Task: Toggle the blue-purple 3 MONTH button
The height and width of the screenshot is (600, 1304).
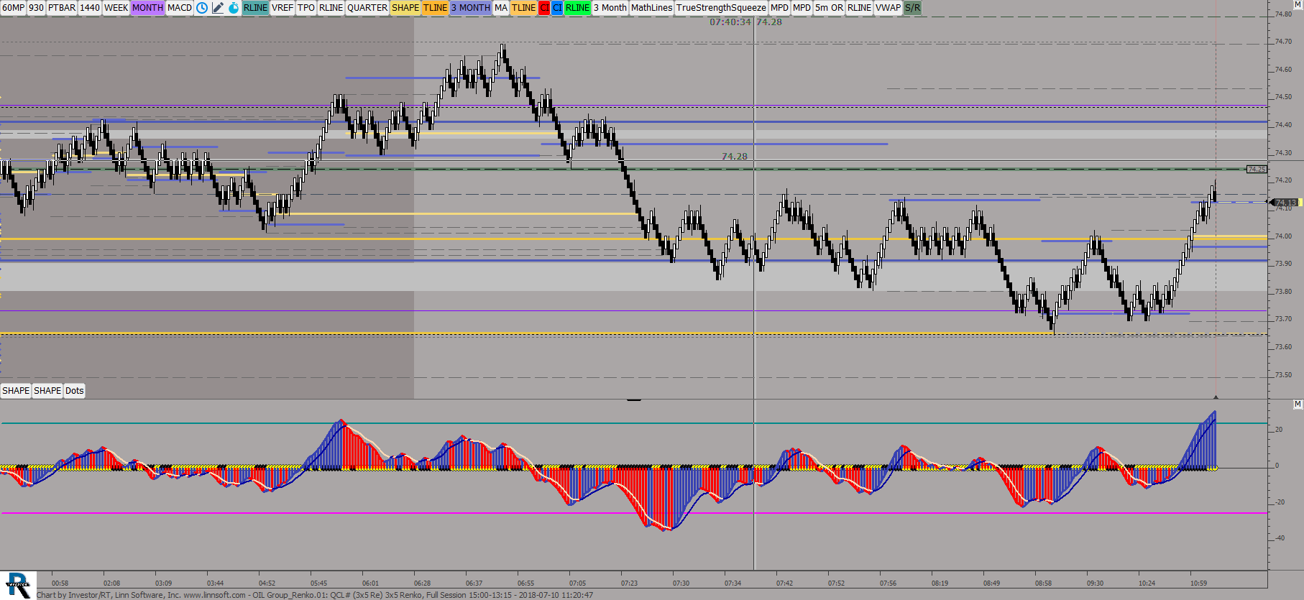Action: click(470, 8)
